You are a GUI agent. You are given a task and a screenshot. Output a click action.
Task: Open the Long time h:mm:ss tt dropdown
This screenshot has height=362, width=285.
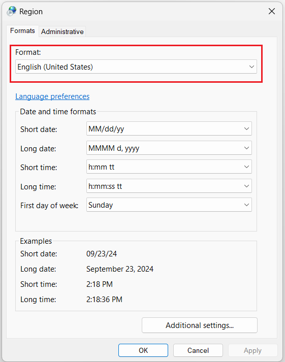pyautogui.click(x=169, y=186)
